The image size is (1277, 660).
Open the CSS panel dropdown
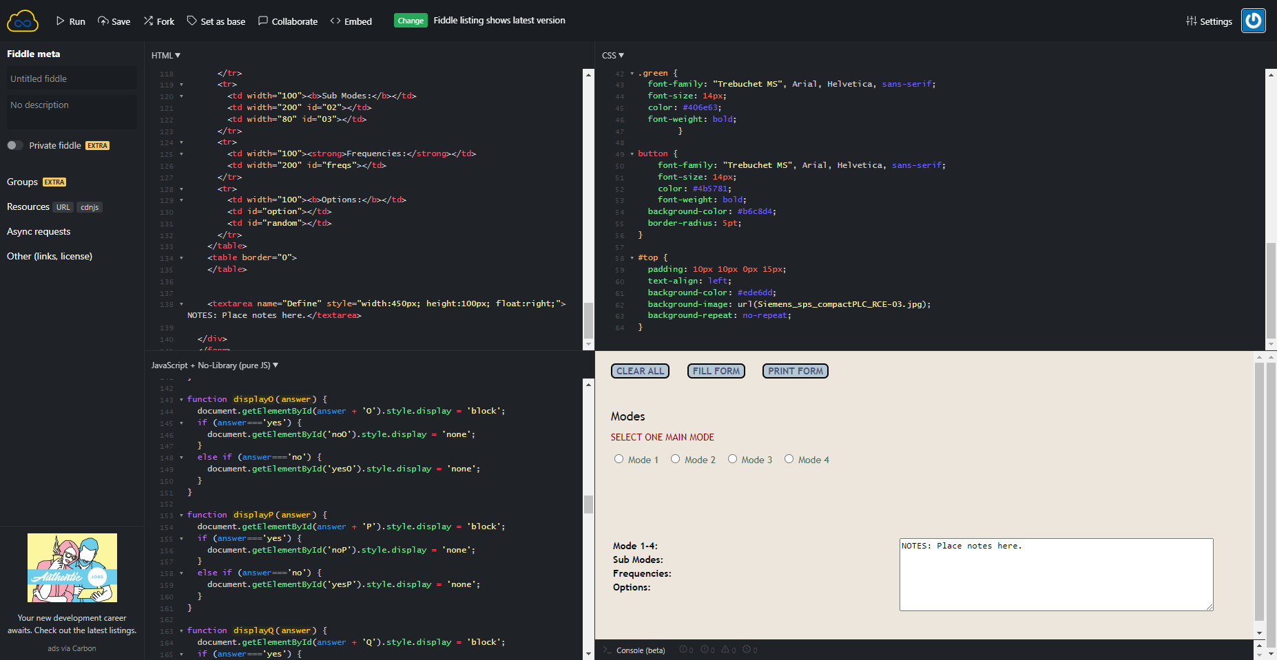[x=612, y=56]
